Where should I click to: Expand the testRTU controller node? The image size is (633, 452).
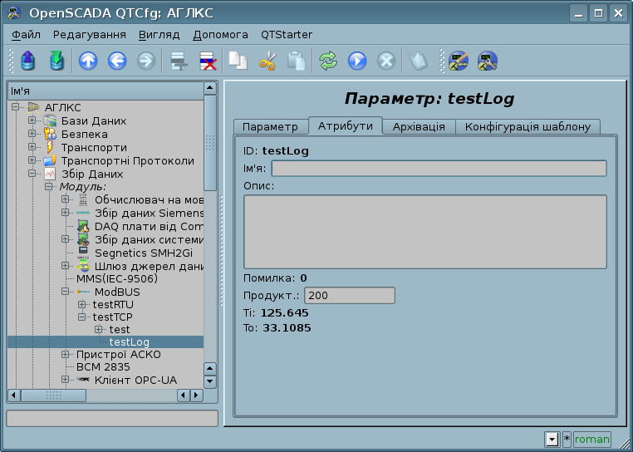pos(81,305)
